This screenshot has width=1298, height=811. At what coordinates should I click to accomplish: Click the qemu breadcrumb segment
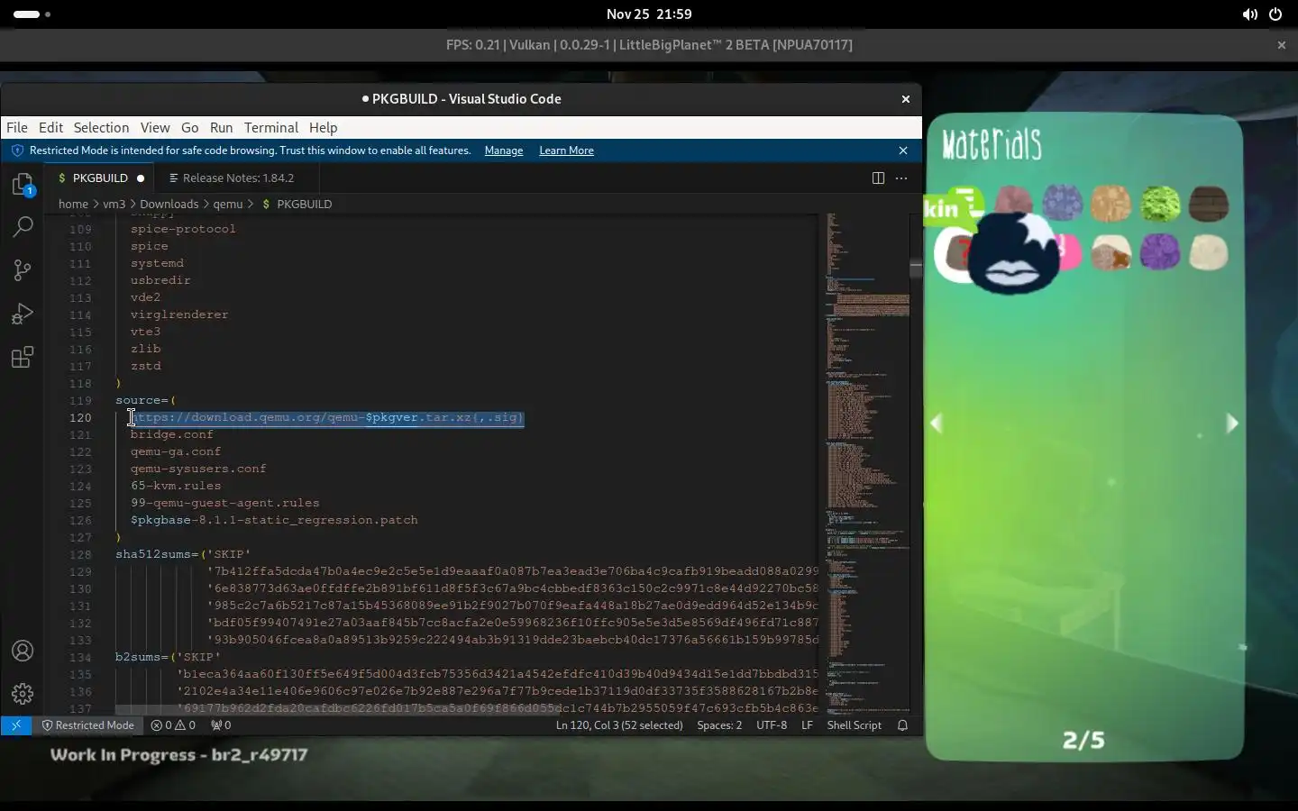click(x=228, y=204)
